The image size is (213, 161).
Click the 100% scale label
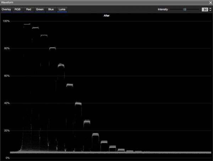pyautogui.click(x=6, y=21)
